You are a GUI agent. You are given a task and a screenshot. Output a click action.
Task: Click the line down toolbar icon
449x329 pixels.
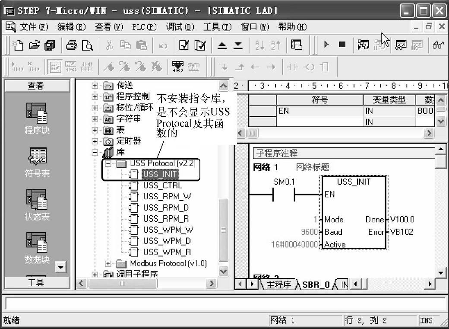tap(223, 67)
